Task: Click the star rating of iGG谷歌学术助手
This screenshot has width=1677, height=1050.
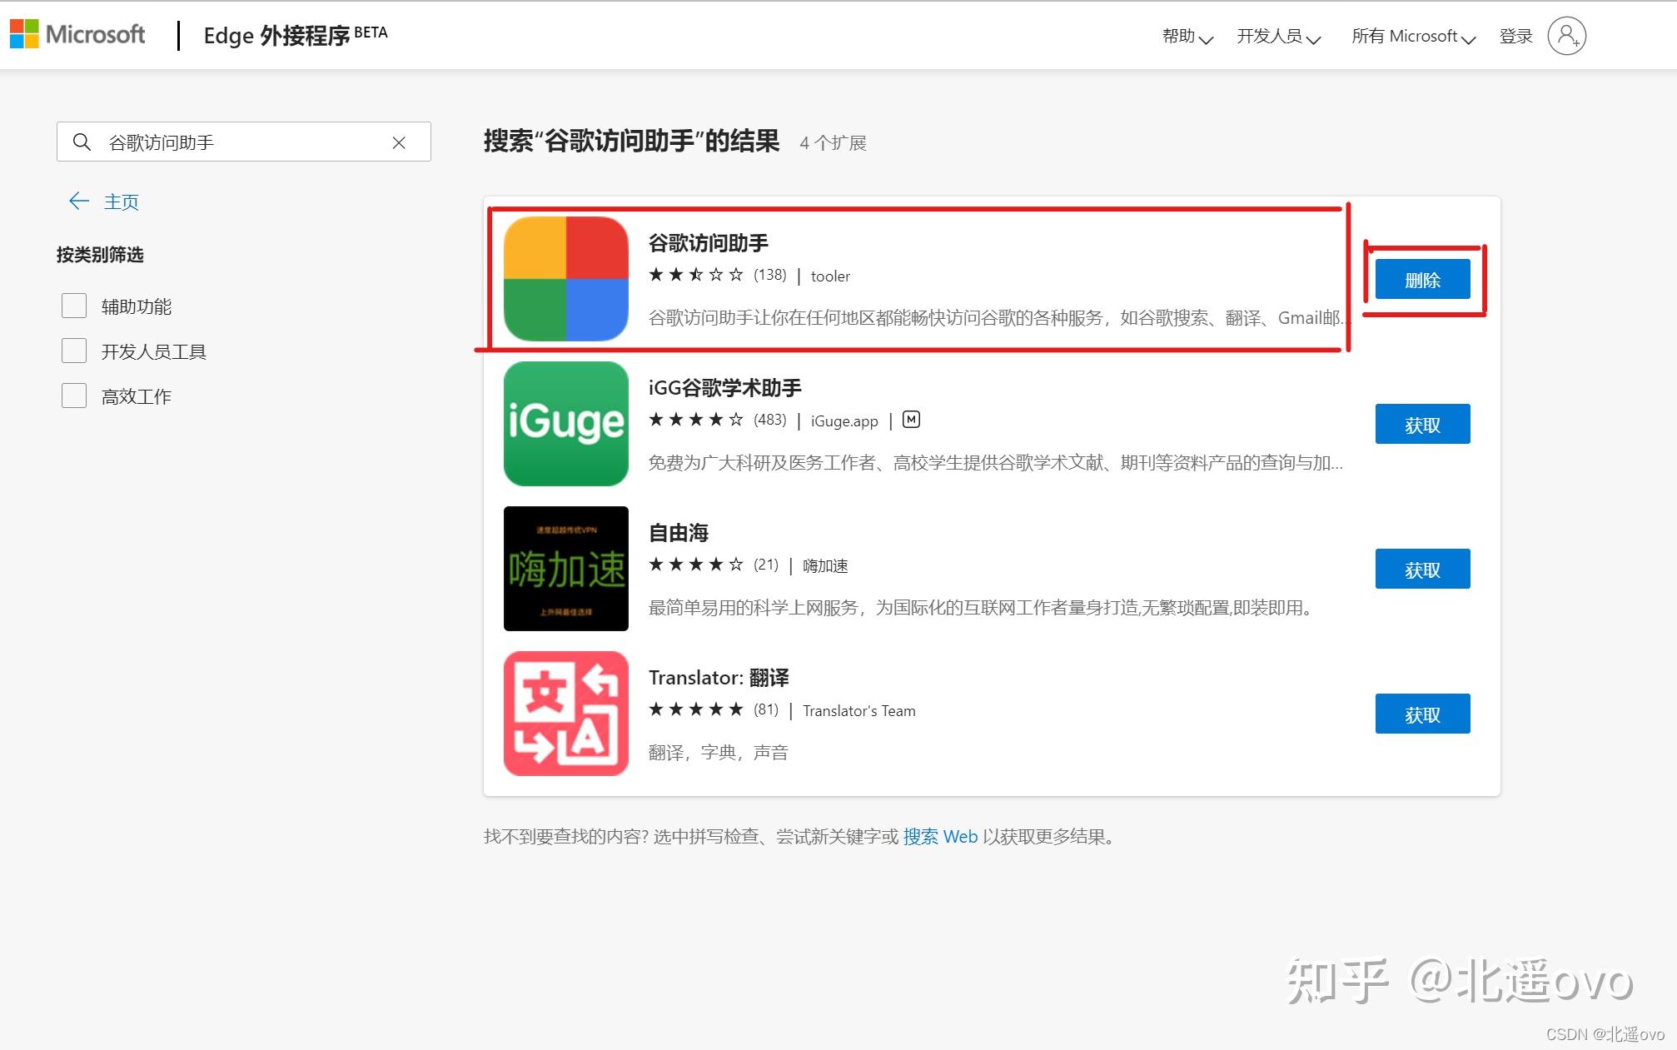Action: pyautogui.click(x=696, y=420)
